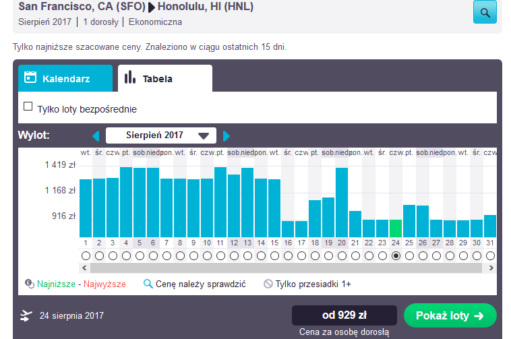Select radio button for day 16

[x=288, y=256]
